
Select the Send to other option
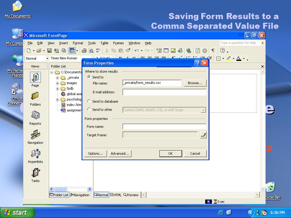coord(89,109)
